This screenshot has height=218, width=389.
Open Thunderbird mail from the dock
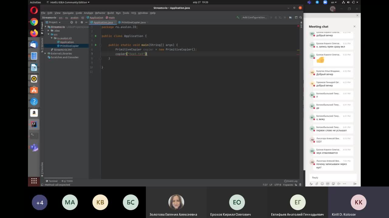tap(34, 45)
